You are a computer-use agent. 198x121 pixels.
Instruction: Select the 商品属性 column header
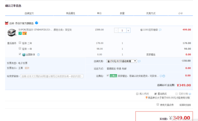71,13
